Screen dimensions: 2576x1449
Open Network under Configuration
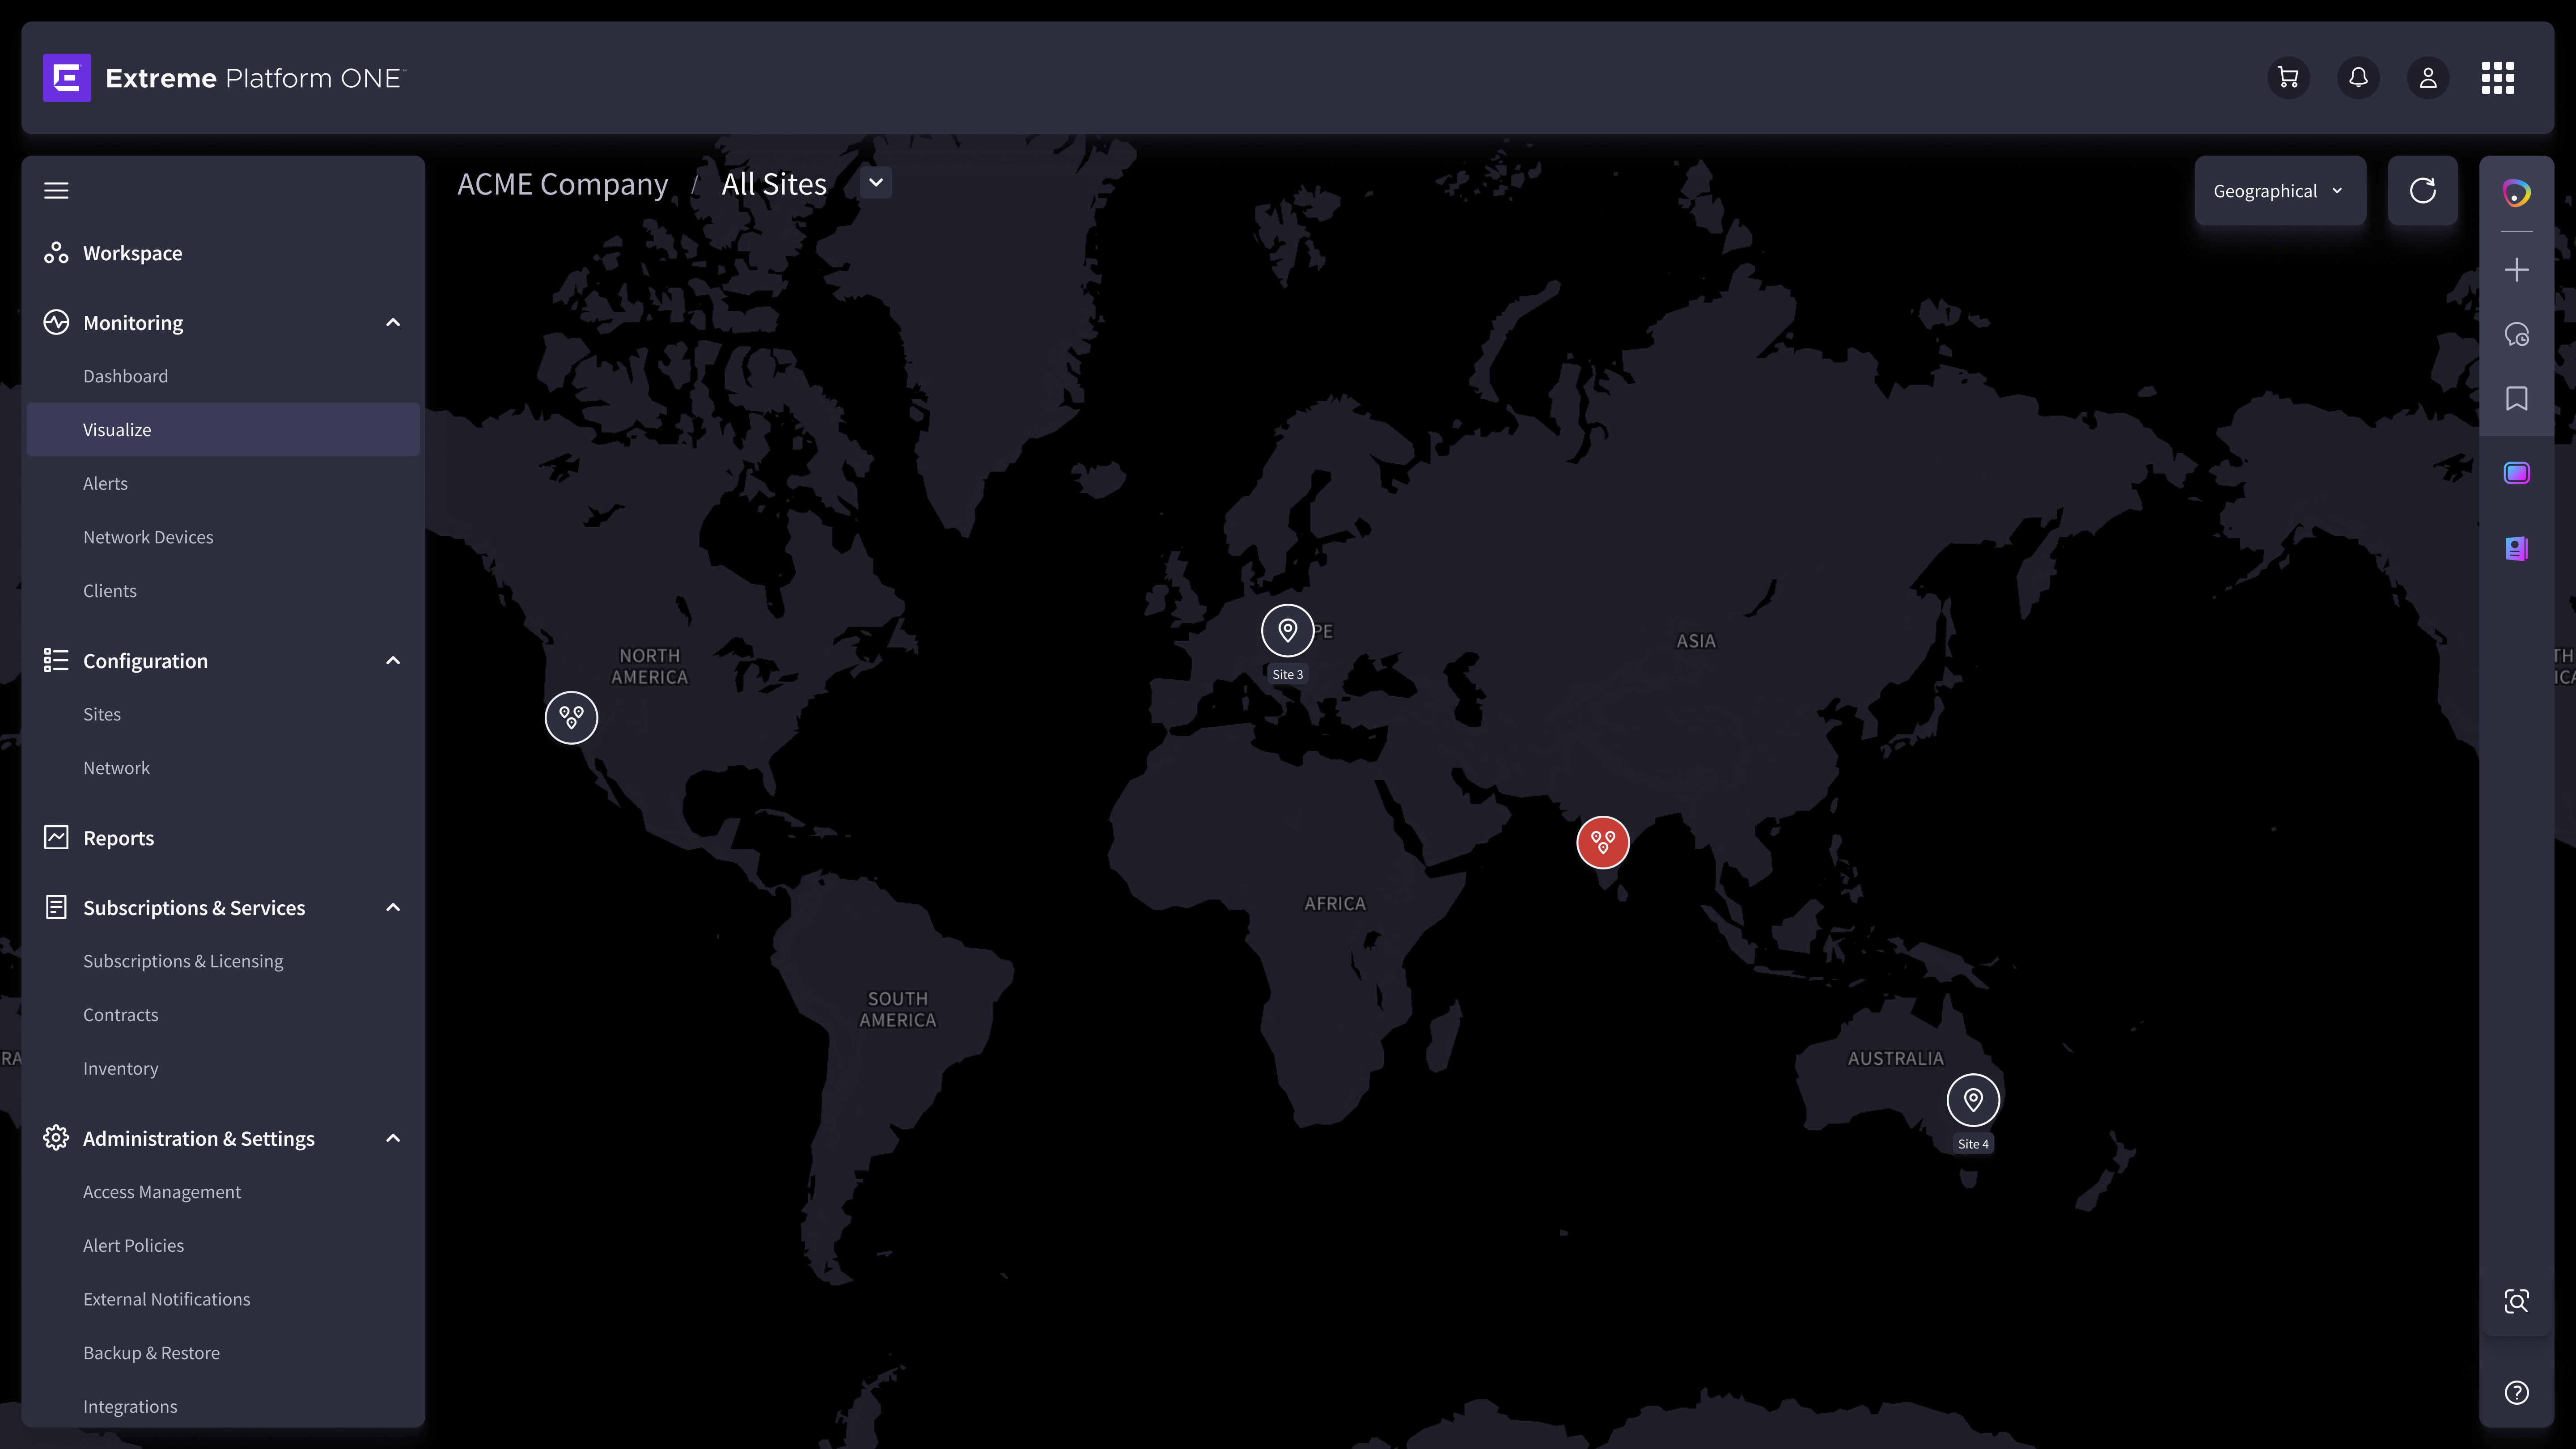coord(116,768)
